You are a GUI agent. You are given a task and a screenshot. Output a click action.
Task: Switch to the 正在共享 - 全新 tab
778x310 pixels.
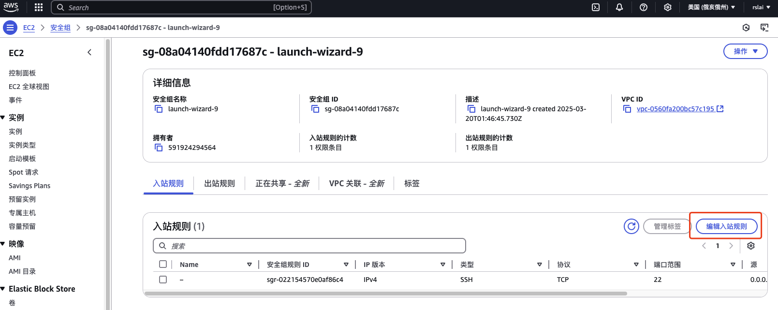(282, 183)
